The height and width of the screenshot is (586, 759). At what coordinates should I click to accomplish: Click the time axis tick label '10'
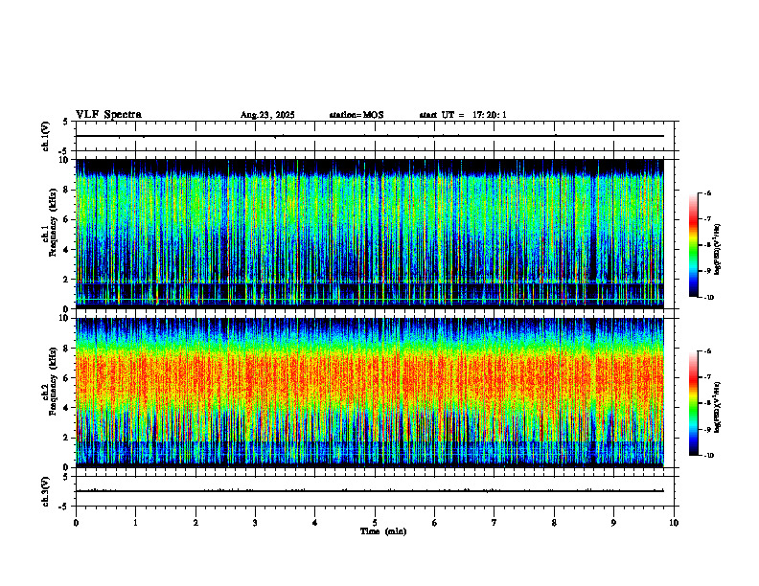coord(674,523)
